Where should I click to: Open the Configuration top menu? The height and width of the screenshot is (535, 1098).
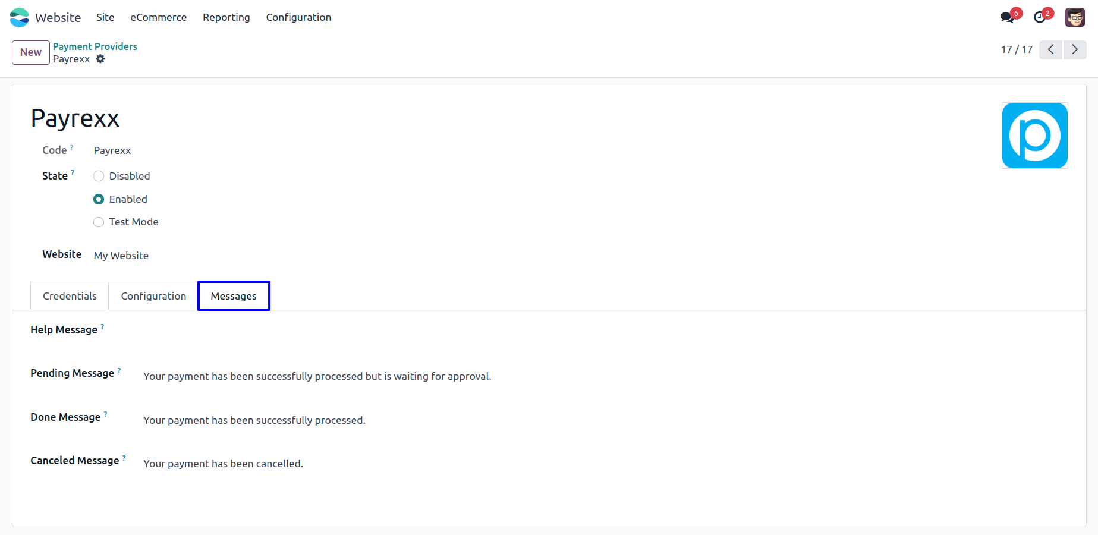298,17
